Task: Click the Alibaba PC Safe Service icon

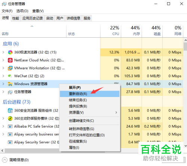Action: click(10, 126)
